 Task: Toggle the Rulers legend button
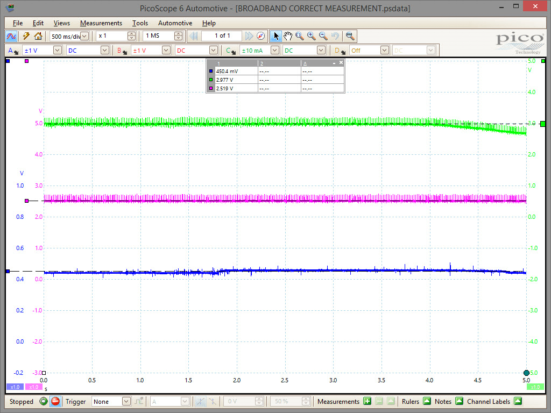pos(427,401)
